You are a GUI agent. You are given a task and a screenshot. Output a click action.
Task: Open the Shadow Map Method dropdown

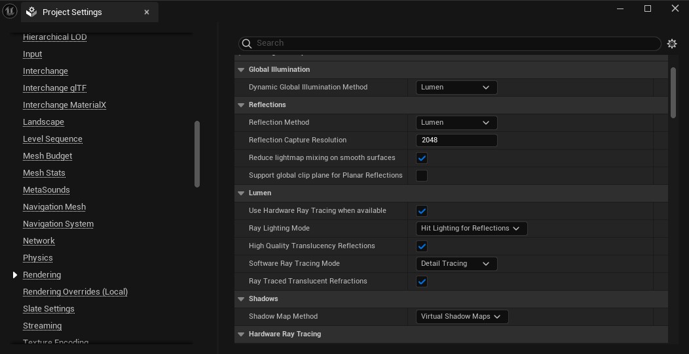tap(462, 316)
